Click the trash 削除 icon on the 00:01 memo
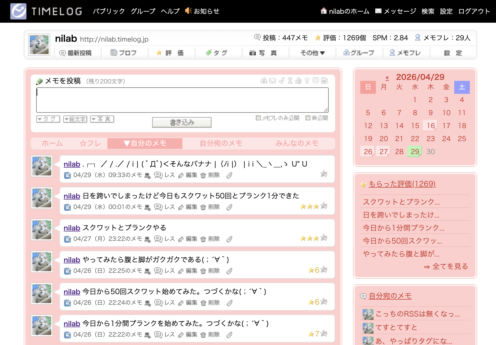 point(203,207)
